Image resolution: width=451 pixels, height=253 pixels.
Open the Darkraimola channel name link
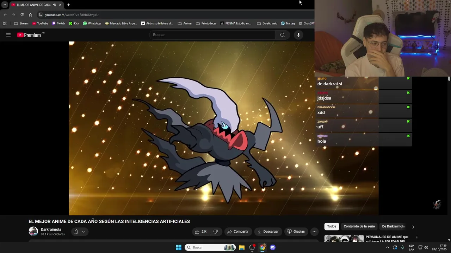pos(51,229)
